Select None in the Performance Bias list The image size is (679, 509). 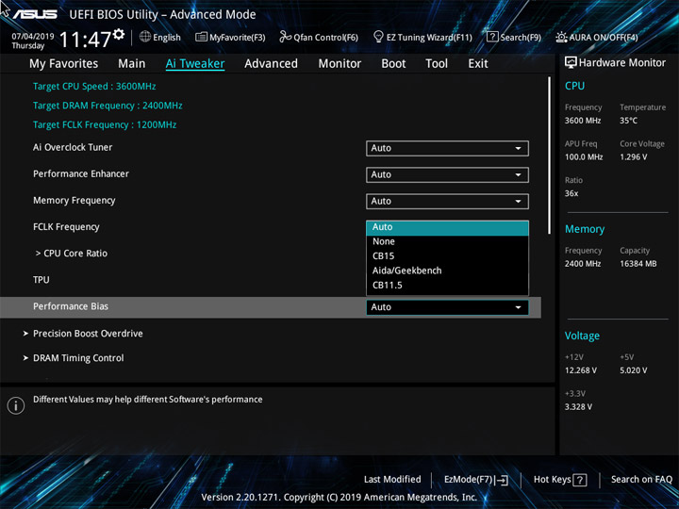(x=447, y=241)
